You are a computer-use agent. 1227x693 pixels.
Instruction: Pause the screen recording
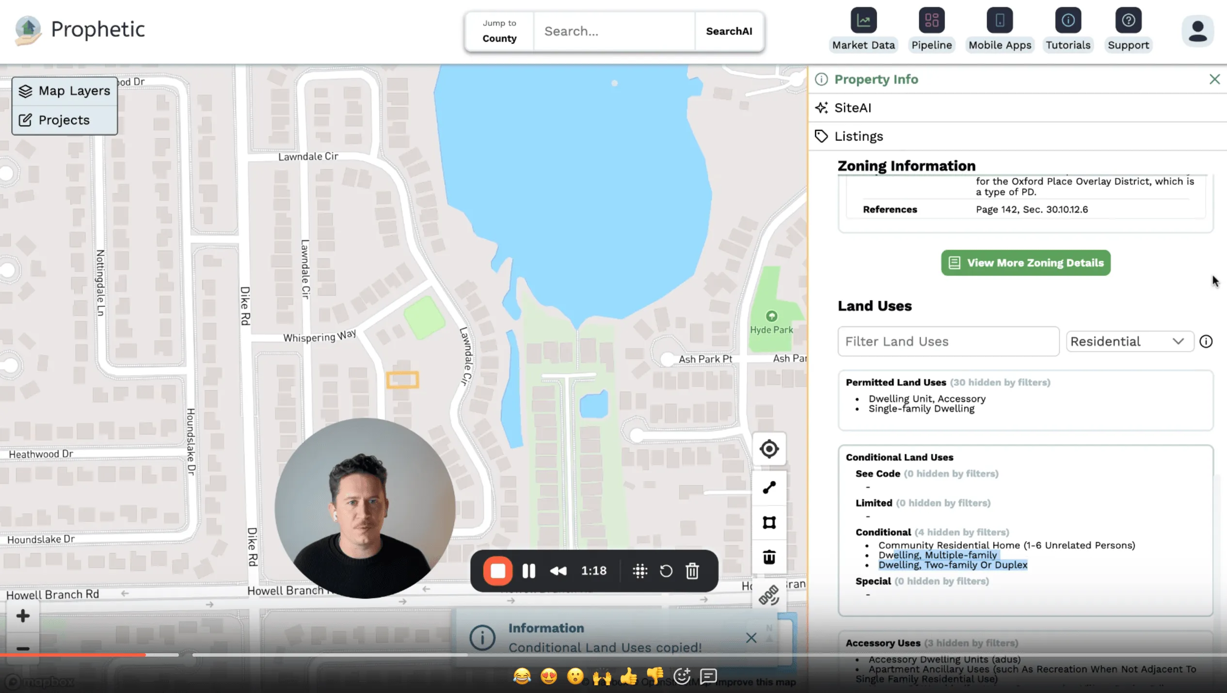point(529,571)
